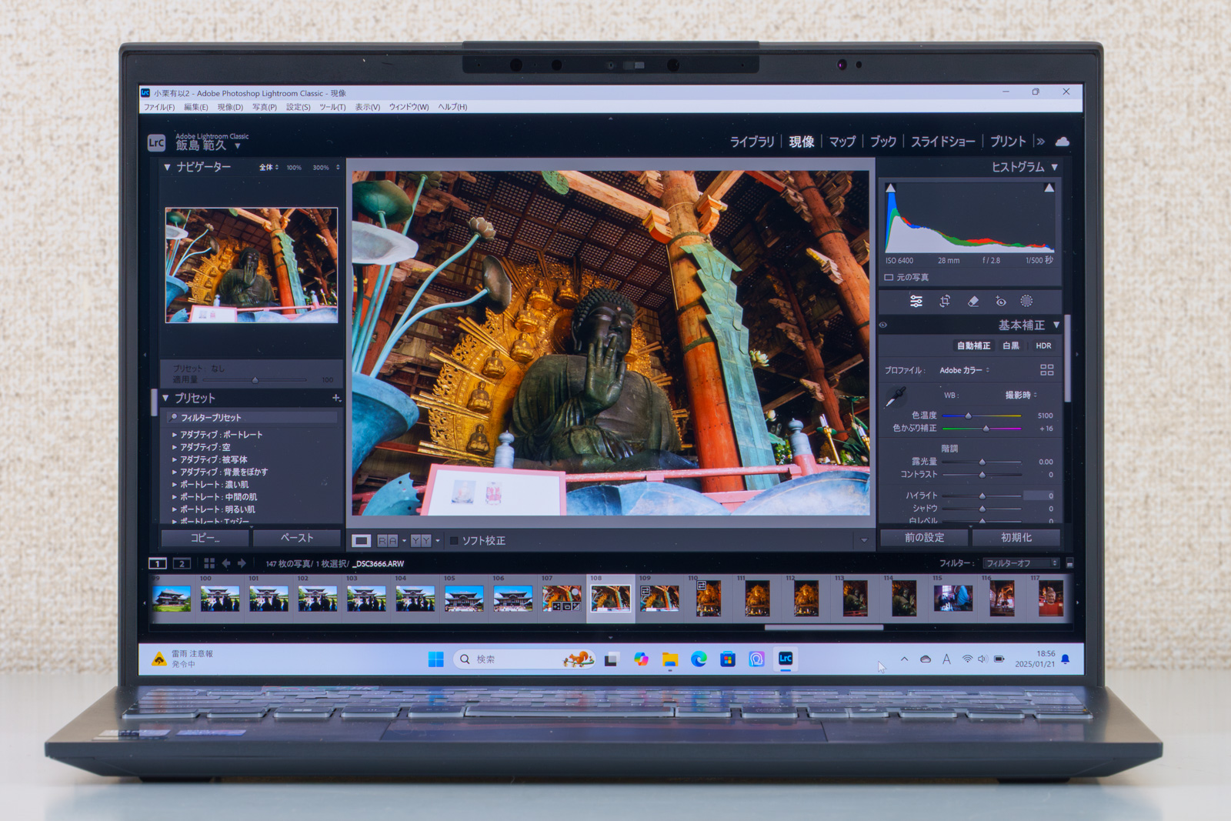Click the filmstrip grid view icon

[209, 563]
